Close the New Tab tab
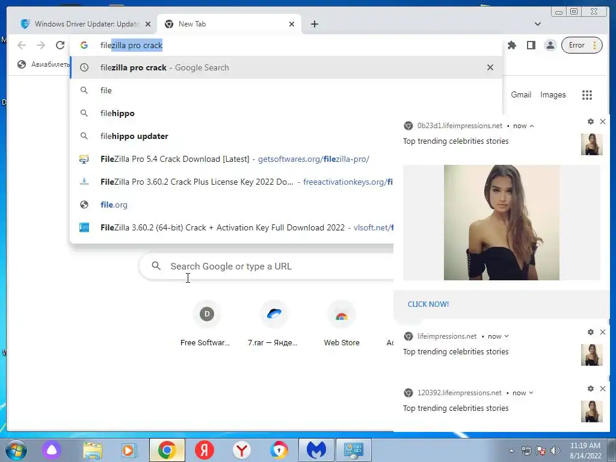Image resolution: width=616 pixels, height=462 pixels. (292, 24)
